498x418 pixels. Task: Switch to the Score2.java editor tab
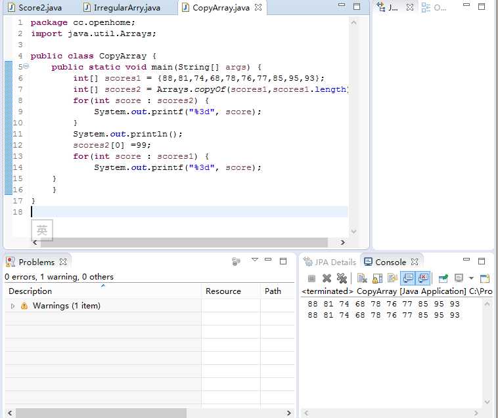[x=35, y=8]
